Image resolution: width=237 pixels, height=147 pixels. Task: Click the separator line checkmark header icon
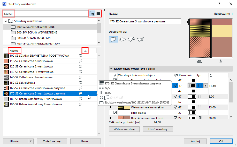coord(115,75)
